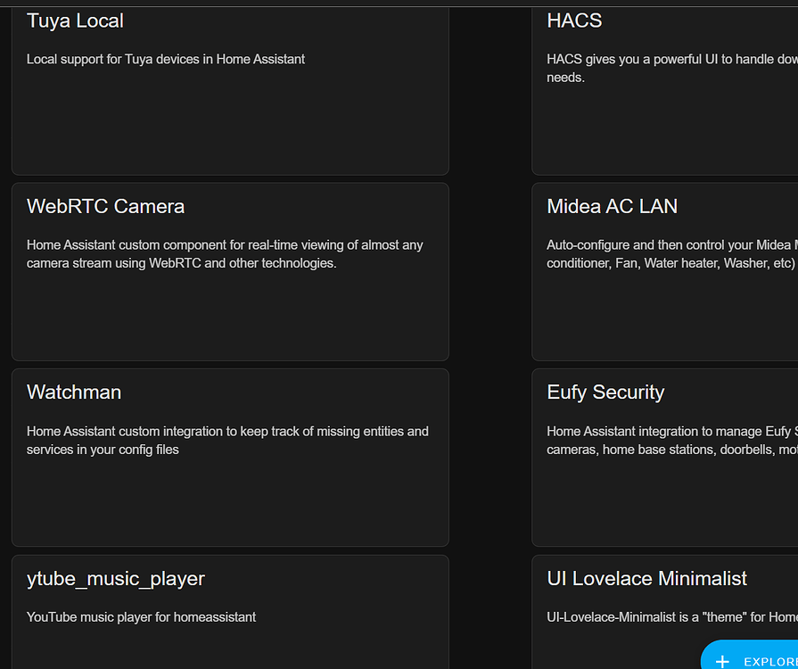This screenshot has height=669, width=798.
Task: Click the plus icon on Explore button
Action: 722,661
